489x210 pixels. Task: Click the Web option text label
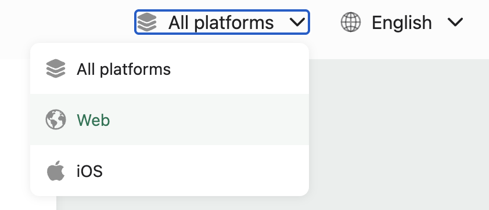pos(94,120)
